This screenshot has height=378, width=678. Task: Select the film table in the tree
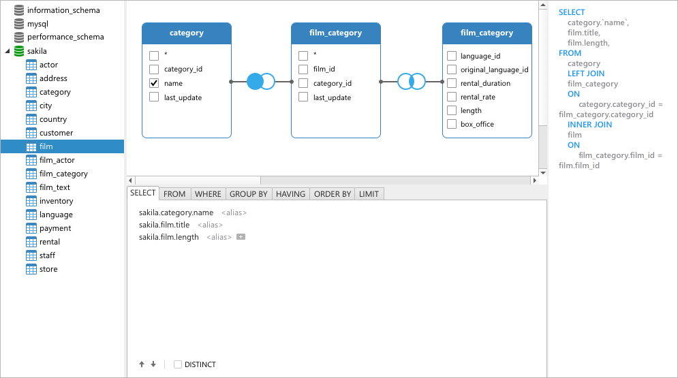62,146
